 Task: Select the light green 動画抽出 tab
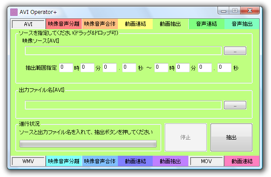point(170,24)
